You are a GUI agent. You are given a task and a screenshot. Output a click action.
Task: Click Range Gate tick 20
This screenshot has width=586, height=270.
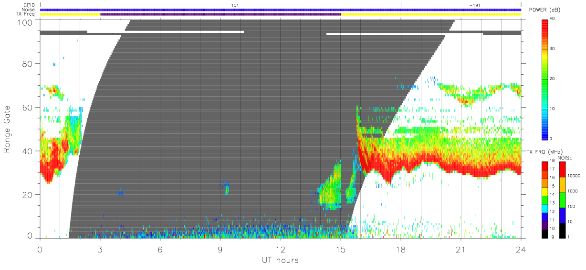point(28,195)
